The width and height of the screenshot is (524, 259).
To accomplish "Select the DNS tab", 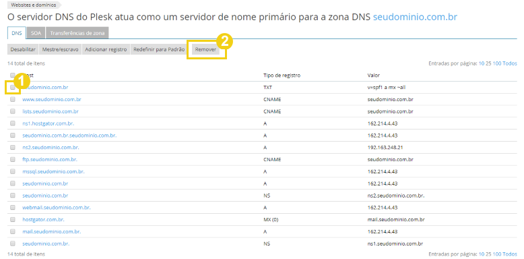I will pos(17,33).
